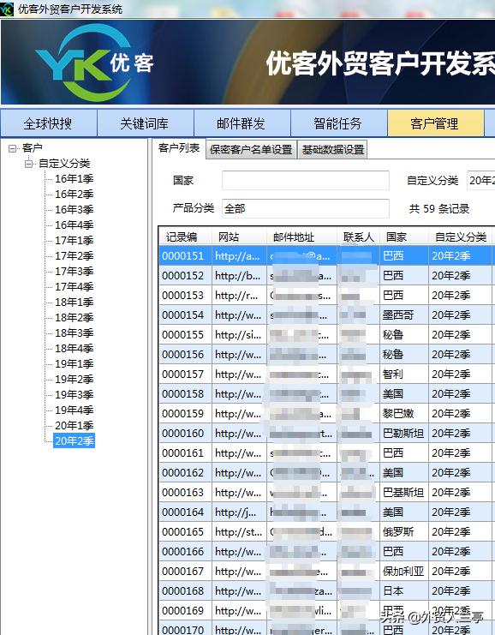
Task: Click record number 0000157
Action: [183, 374]
